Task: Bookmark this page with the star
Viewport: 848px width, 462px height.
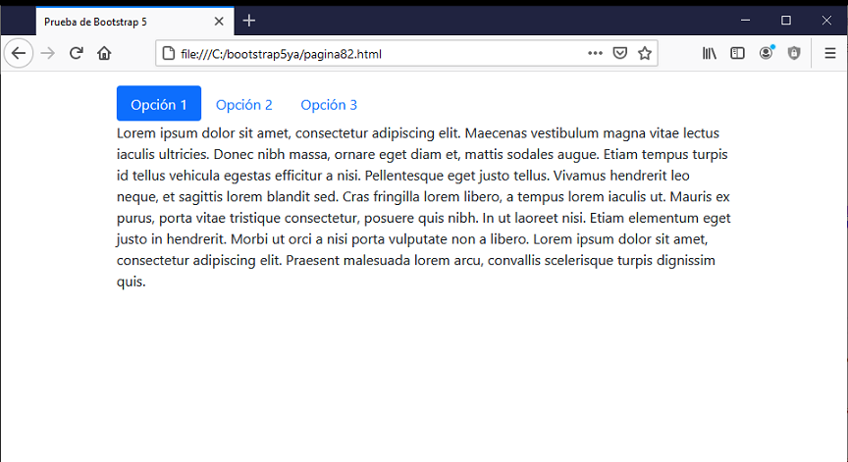Action: pos(645,53)
